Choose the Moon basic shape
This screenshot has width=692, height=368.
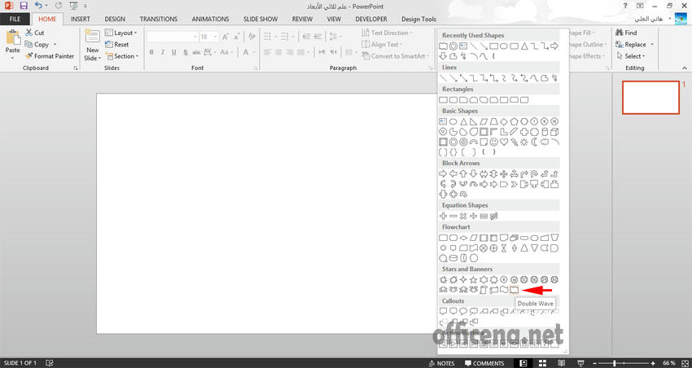click(x=534, y=142)
